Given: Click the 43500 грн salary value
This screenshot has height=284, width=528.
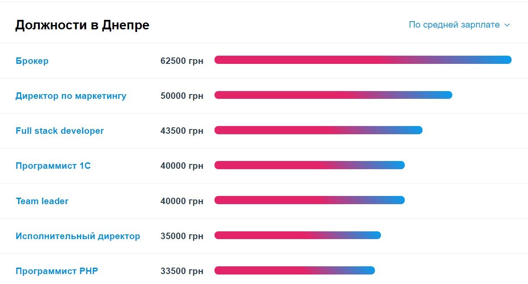Looking at the screenshot, I should coord(182,131).
